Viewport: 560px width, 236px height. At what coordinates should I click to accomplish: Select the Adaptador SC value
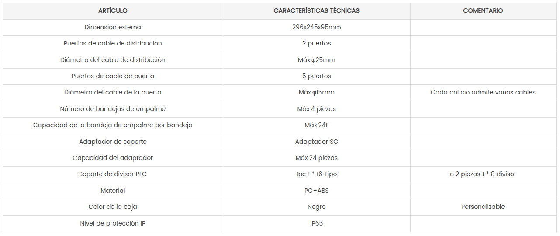317,142
